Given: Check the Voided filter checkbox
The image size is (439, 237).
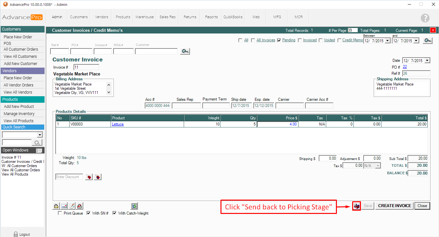Looking at the screenshot, I should 321,40.
